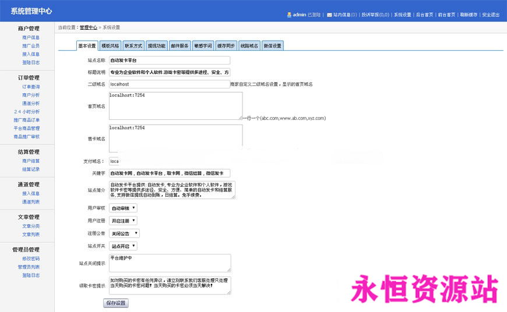
Task: Toggle the 站点开关 select menu
Action: click(123, 246)
